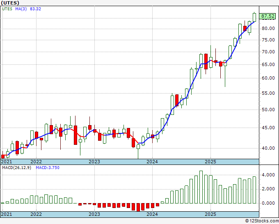Click the tallest green MACD histogram bar
This screenshot has height=224, width=279.
[201, 187]
